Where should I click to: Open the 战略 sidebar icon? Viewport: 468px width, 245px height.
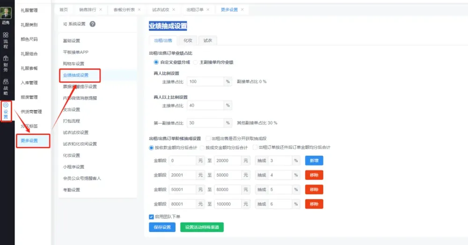6,88
